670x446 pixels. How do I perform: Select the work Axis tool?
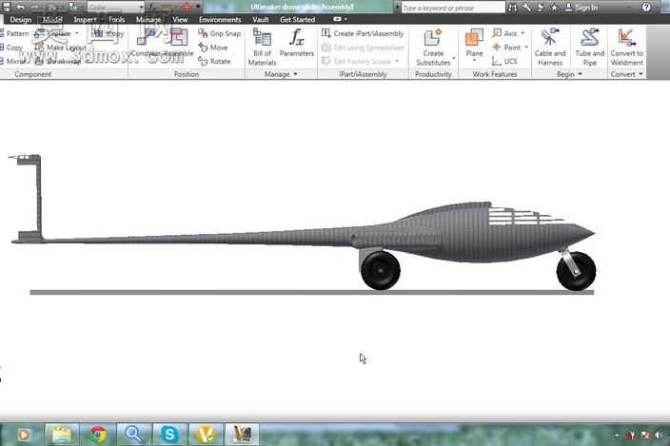click(504, 33)
